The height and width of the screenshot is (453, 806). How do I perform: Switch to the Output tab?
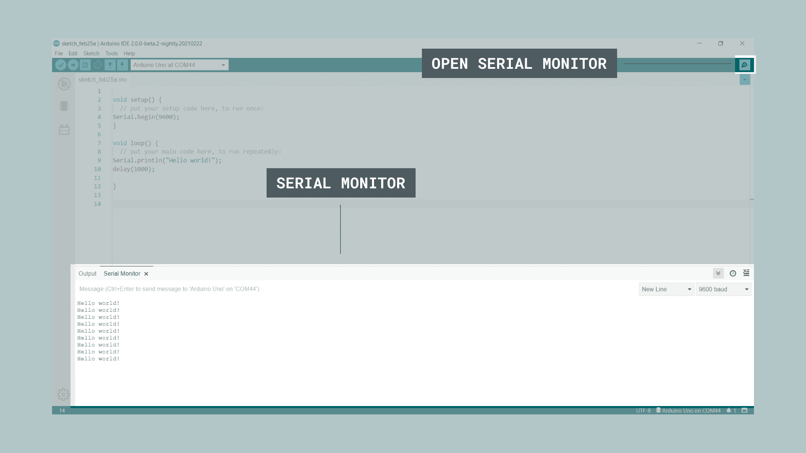[x=87, y=273]
